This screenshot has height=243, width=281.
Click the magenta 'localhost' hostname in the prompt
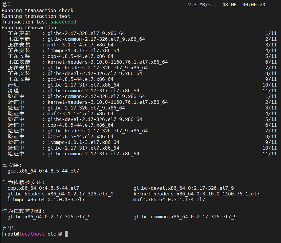tap(32, 234)
